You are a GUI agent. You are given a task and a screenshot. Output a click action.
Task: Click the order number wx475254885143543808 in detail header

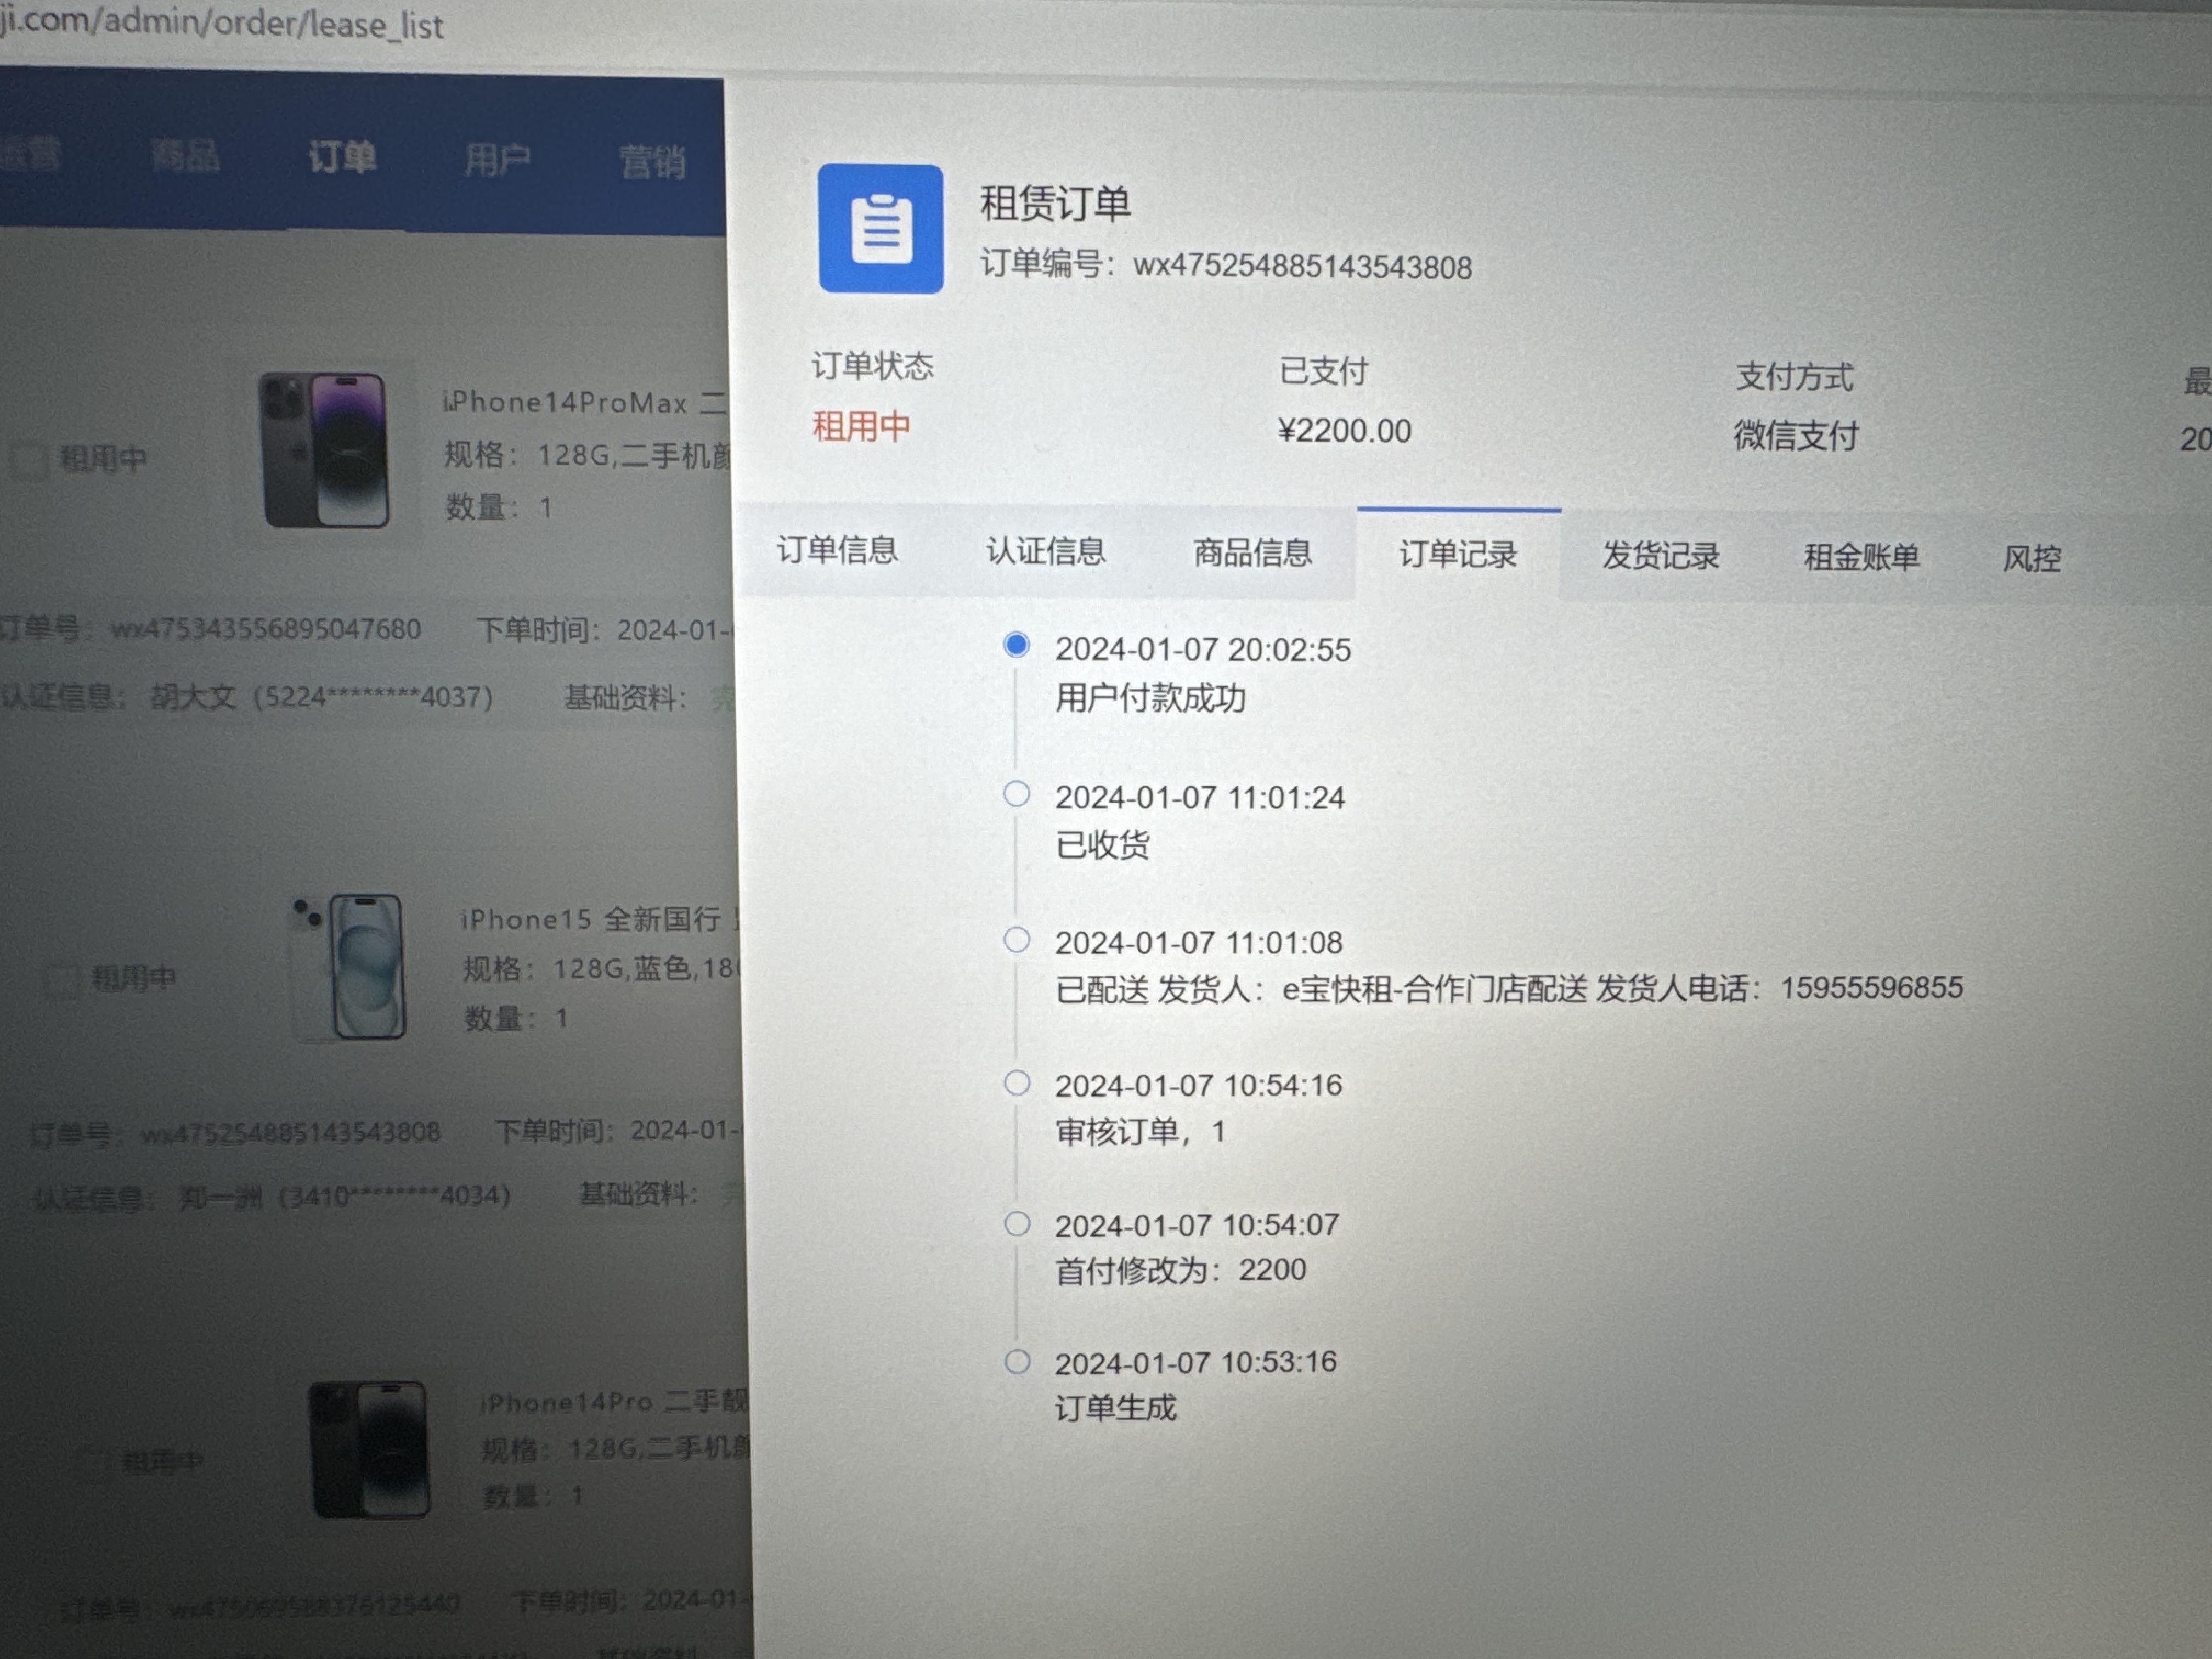pyautogui.click(x=1302, y=267)
